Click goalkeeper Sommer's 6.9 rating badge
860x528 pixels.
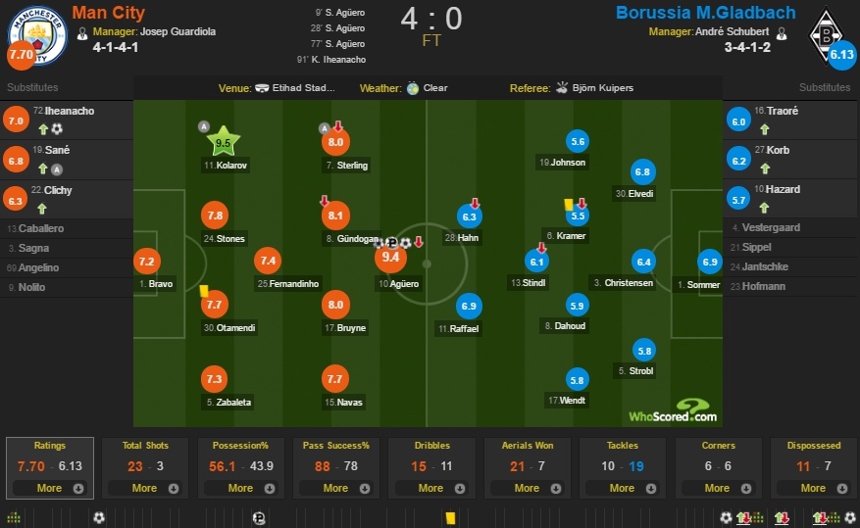709,262
